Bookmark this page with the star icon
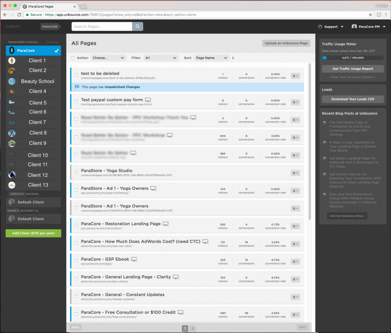The height and width of the screenshot is (333, 391). pos(370,15)
